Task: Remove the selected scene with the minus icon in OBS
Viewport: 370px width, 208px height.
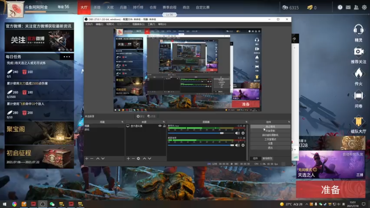Action: 92,159
